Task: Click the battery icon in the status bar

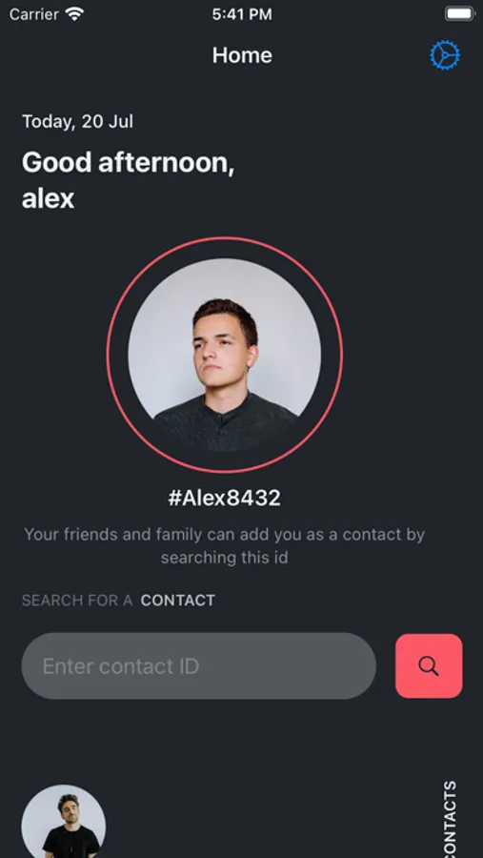Action: click(460, 14)
